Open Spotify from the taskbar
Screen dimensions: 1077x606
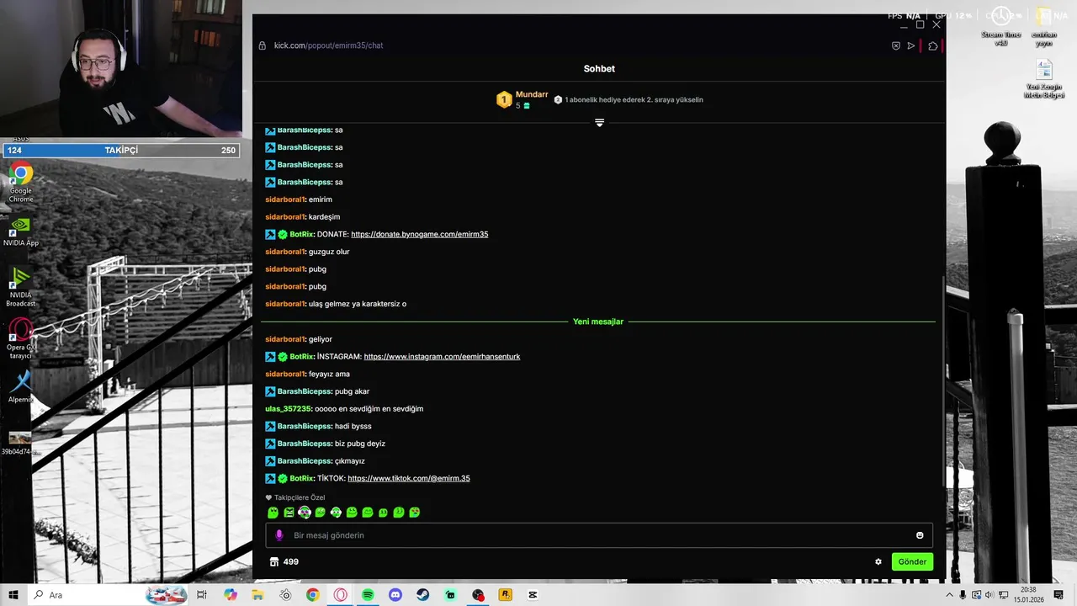pos(368,595)
